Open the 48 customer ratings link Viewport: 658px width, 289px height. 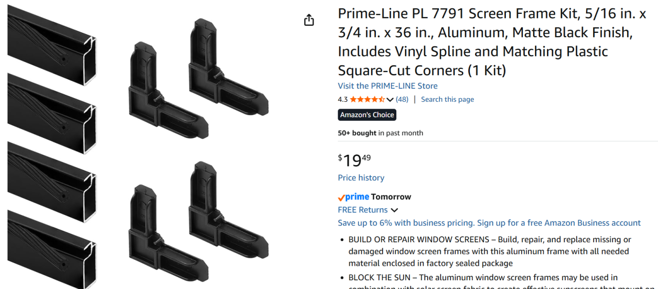[x=402, y=99]
